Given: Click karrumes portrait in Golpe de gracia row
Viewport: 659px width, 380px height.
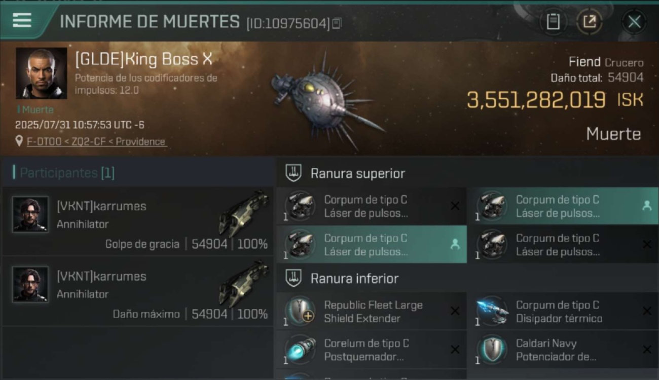Looking at the screenshot, I should click(x=30, y=214).
